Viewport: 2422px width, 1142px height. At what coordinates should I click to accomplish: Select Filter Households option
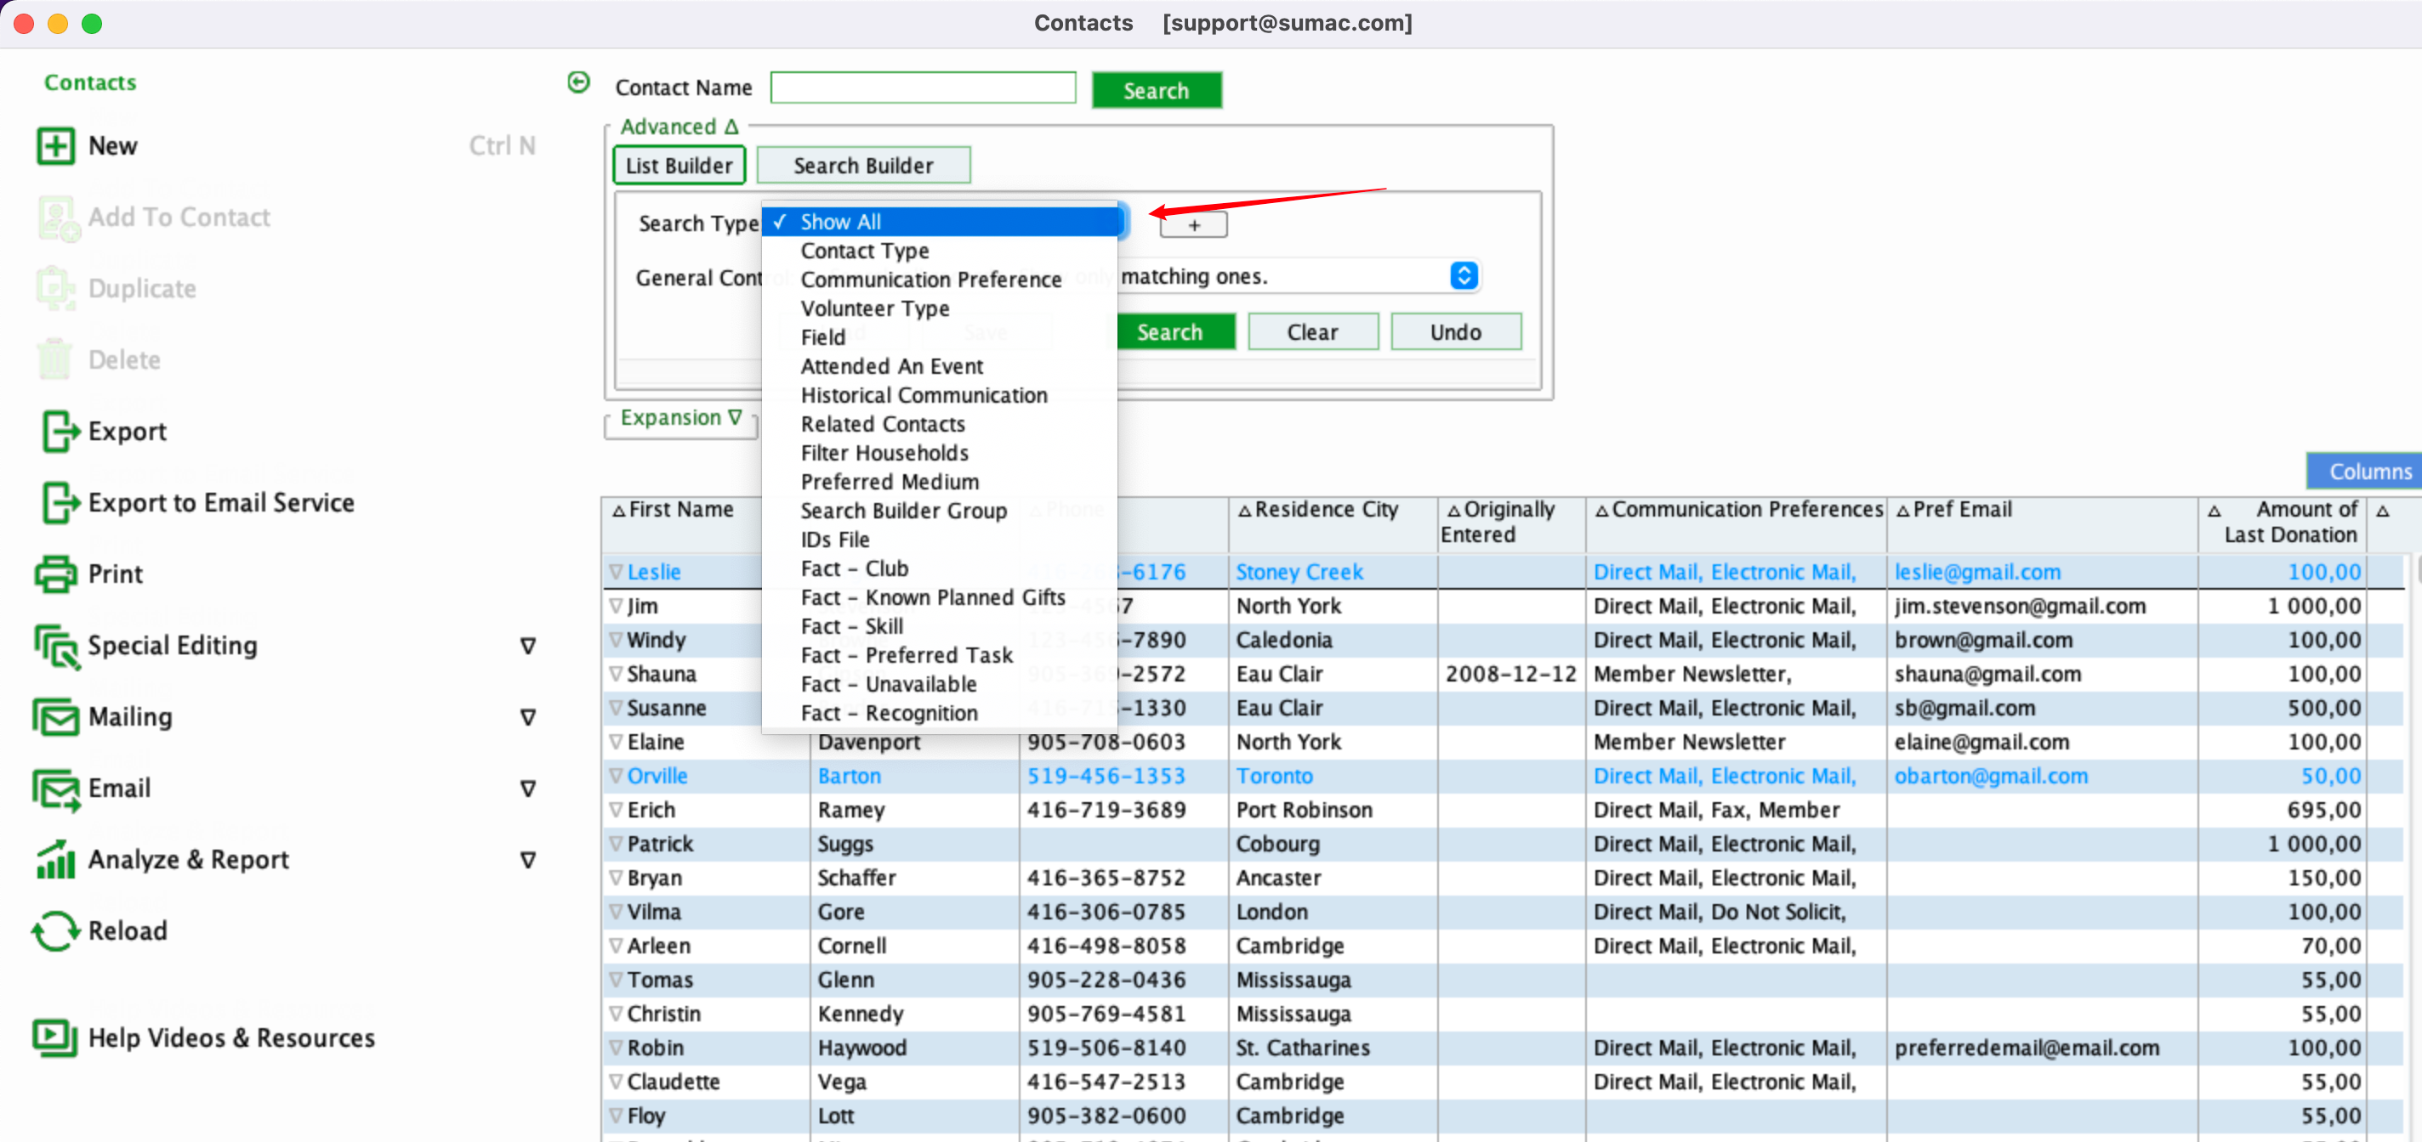(x=939, y=454)
